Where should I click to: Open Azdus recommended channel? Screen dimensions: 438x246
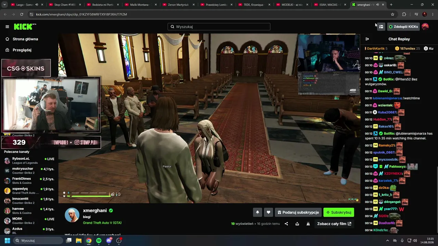pos(29,231)
